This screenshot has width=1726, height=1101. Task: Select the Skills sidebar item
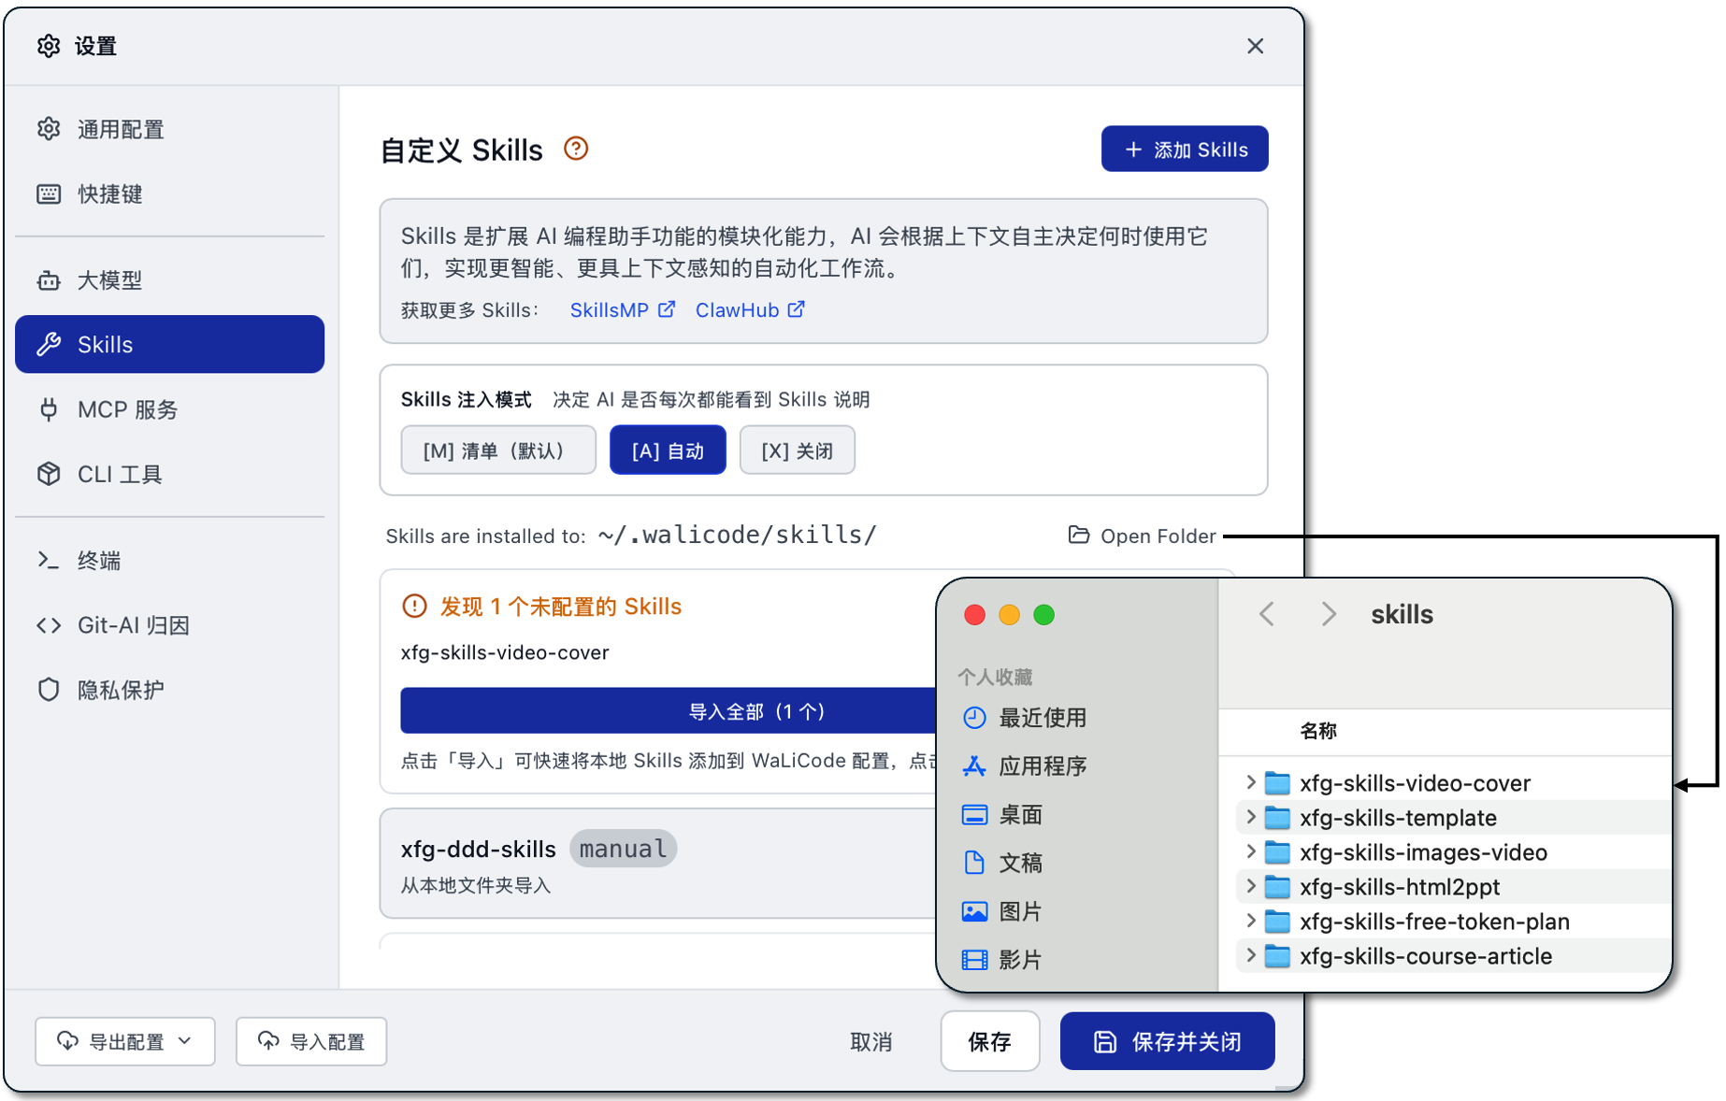(169, 344)
